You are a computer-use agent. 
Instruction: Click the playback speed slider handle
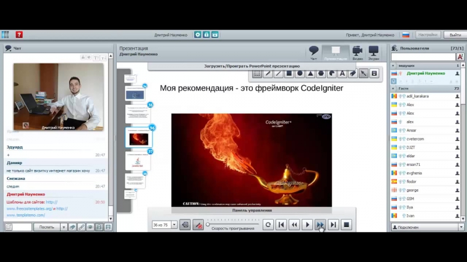coord(208,225)
